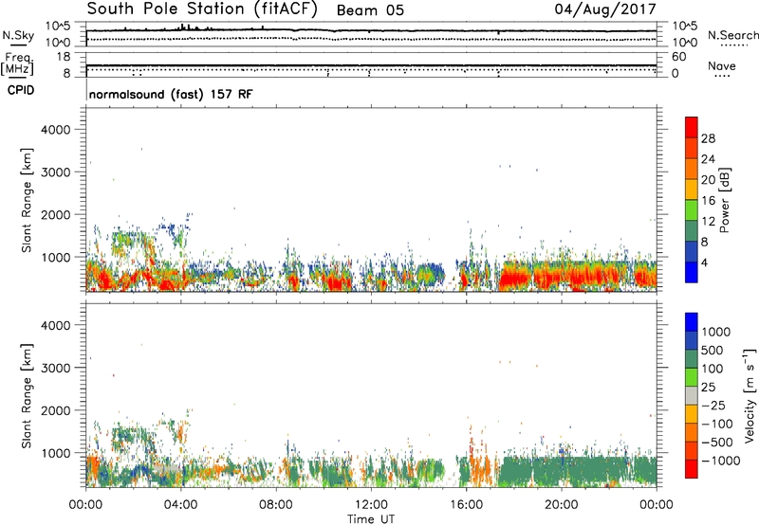Select the N.Search legend label
Viewport: 759px width, 525px height.
pyautogui.click(x=732, y=35)
